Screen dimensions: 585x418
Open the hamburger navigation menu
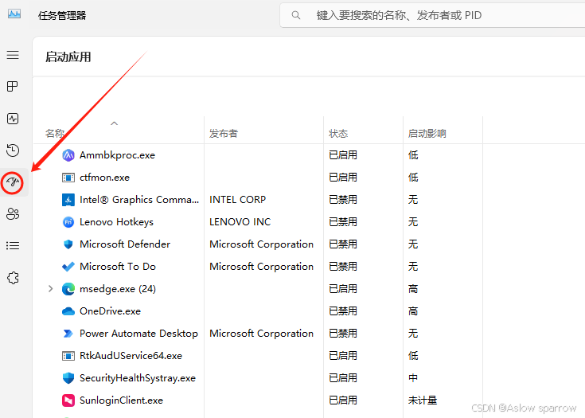(x=13, y=55)
